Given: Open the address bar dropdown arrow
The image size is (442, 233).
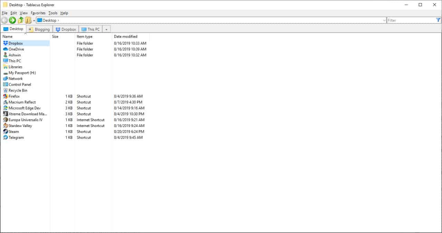Looking at the screenshot, I should pos(384,20).
